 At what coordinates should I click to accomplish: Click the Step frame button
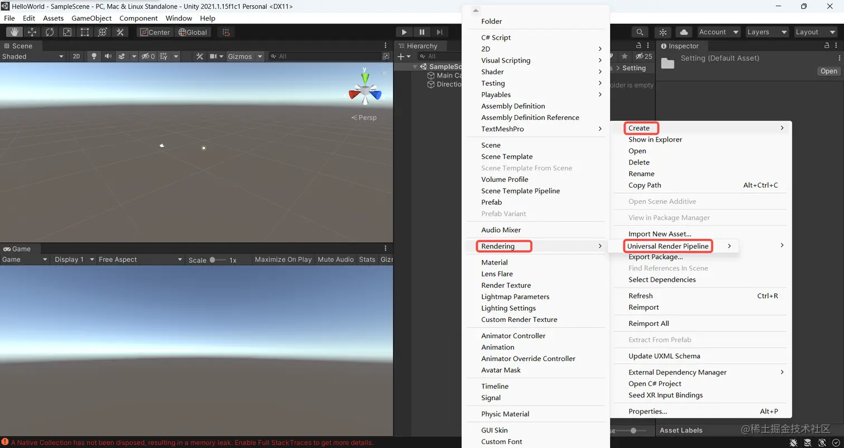tap(440, 32)
